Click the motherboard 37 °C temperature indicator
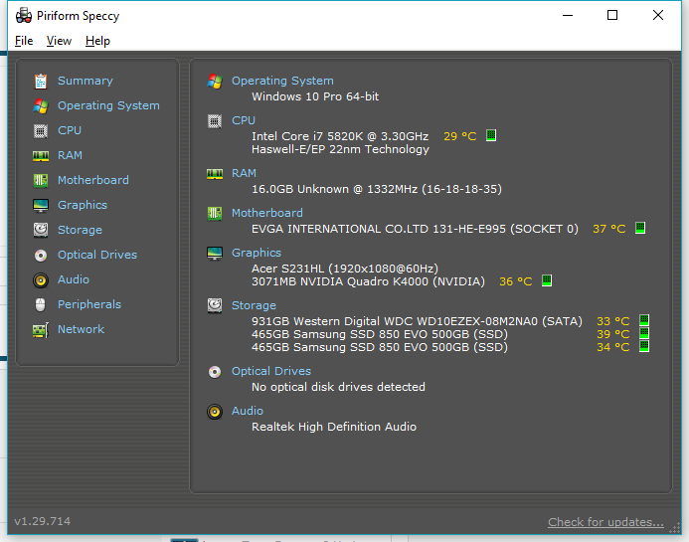 640,229
